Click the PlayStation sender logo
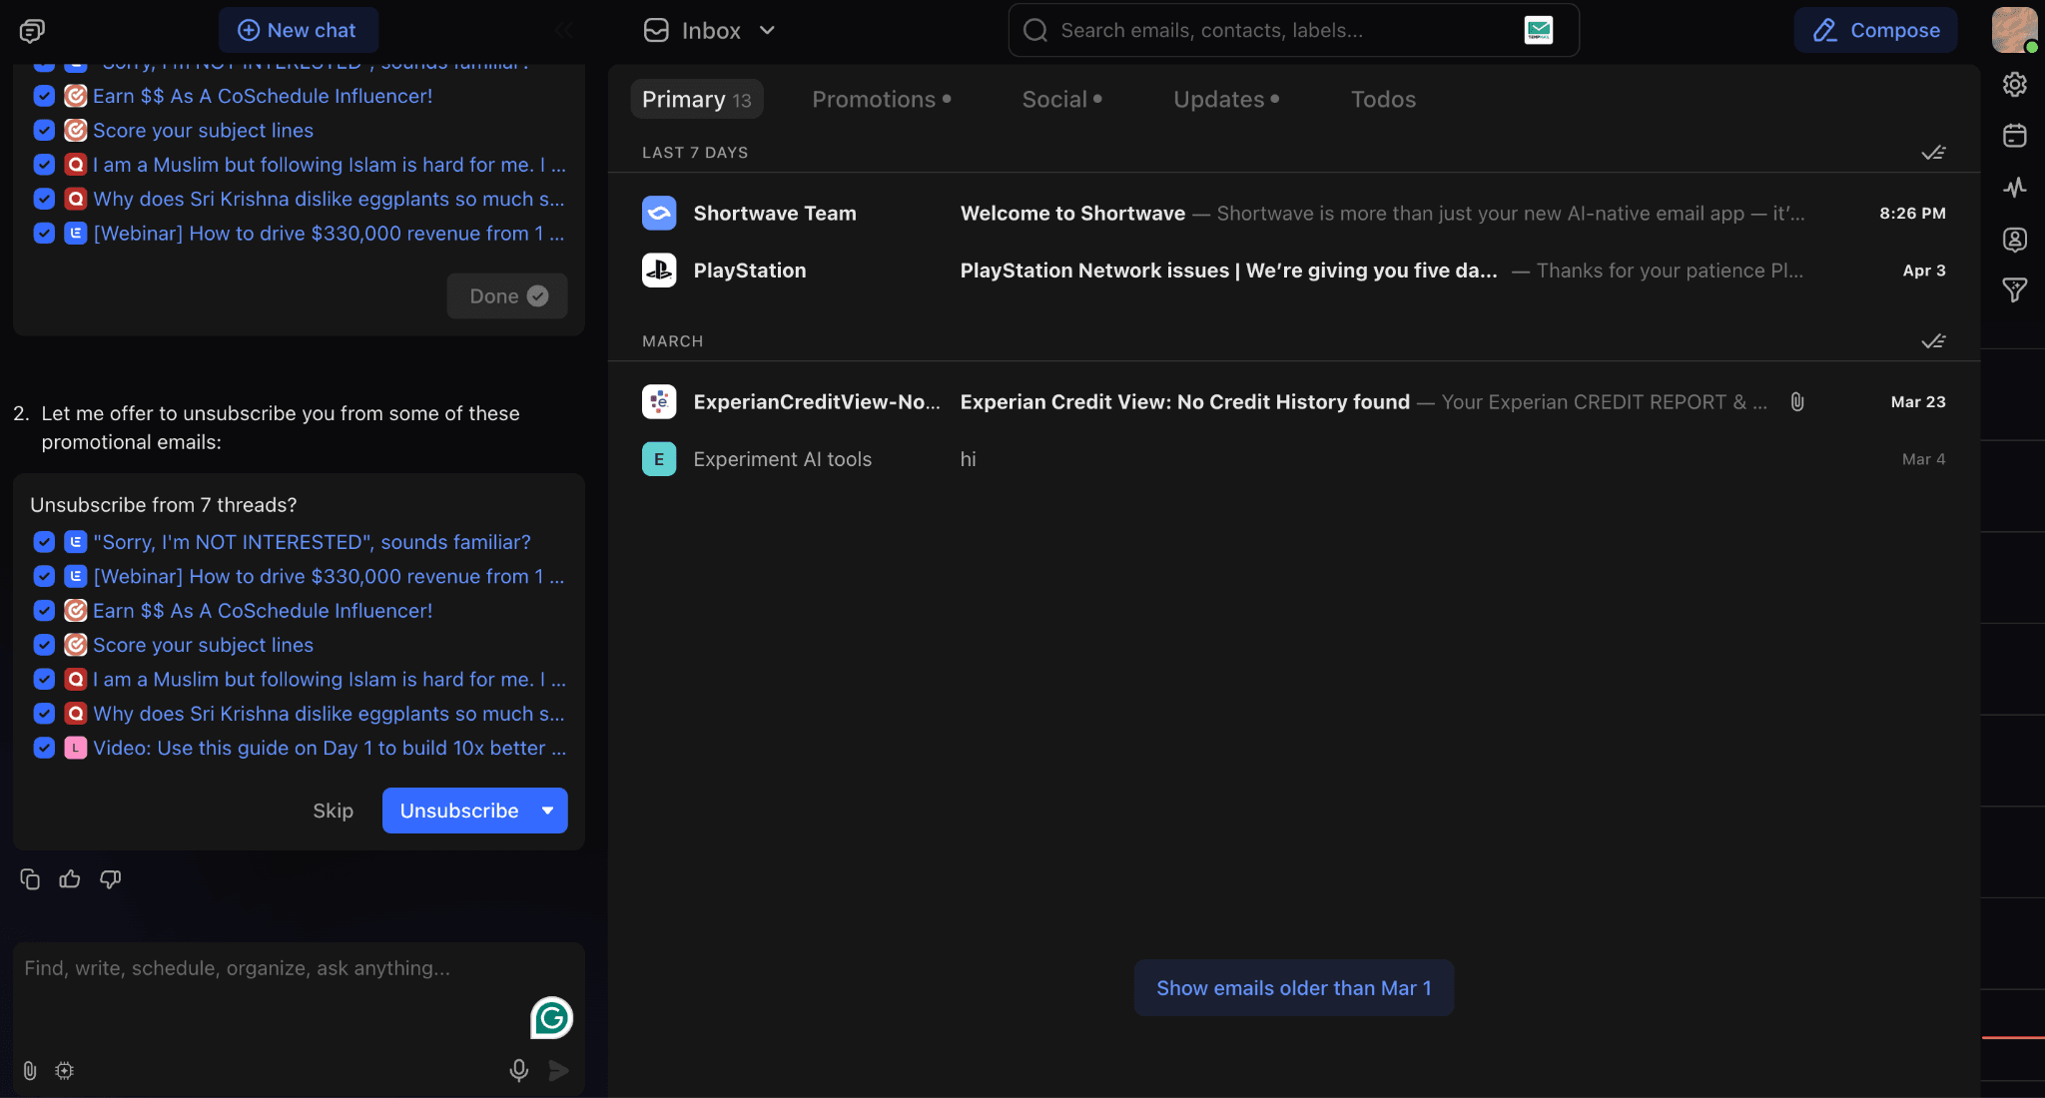 pyautogui.click(x=659, y=270)
